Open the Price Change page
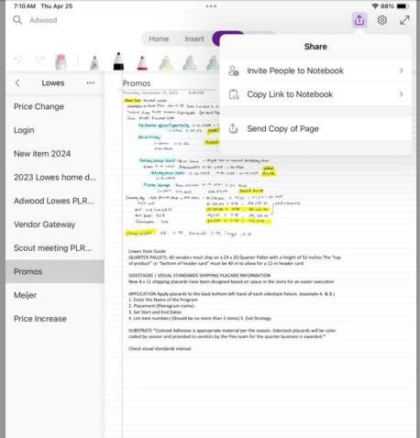The image size is (420, 438). coord(55,106)
